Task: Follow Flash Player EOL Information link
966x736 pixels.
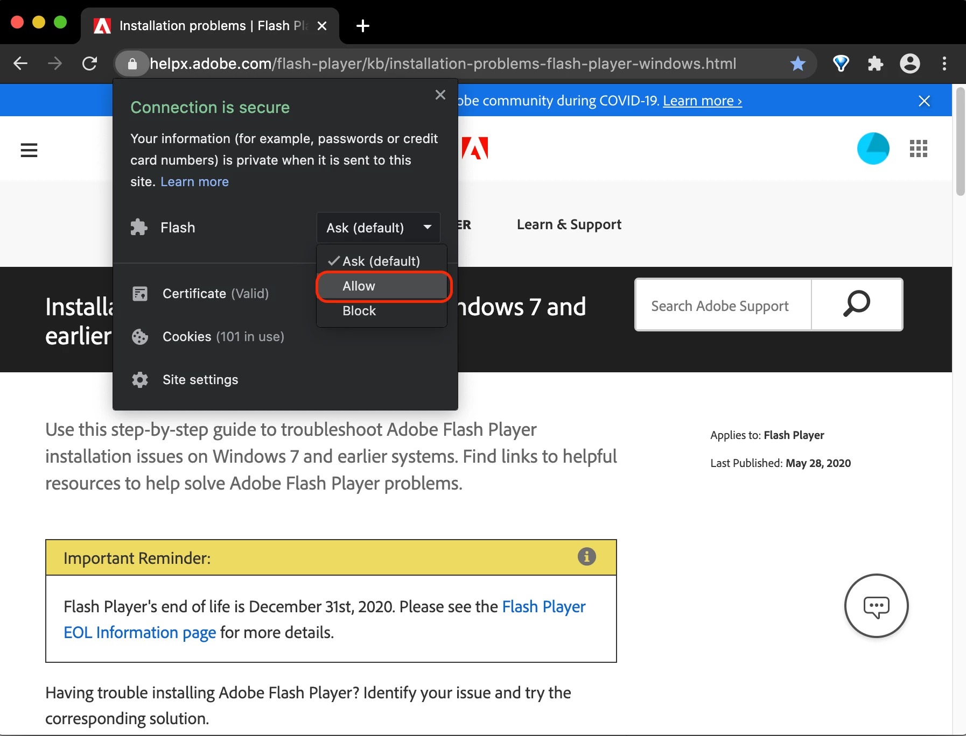Action: pos(324,619)
